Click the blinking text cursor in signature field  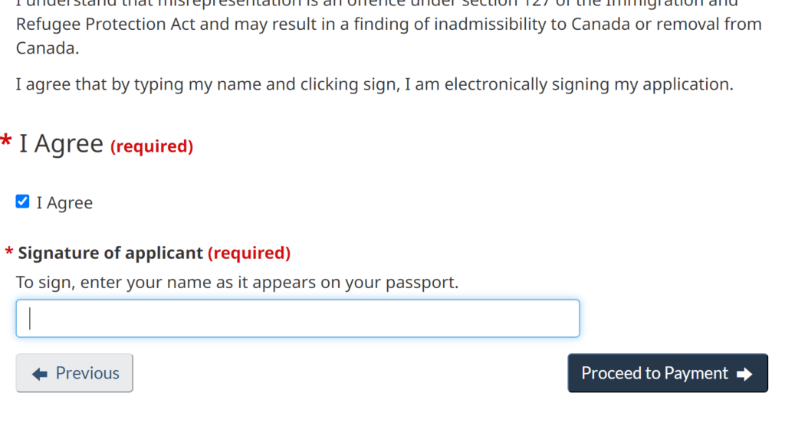click(30, 318)
